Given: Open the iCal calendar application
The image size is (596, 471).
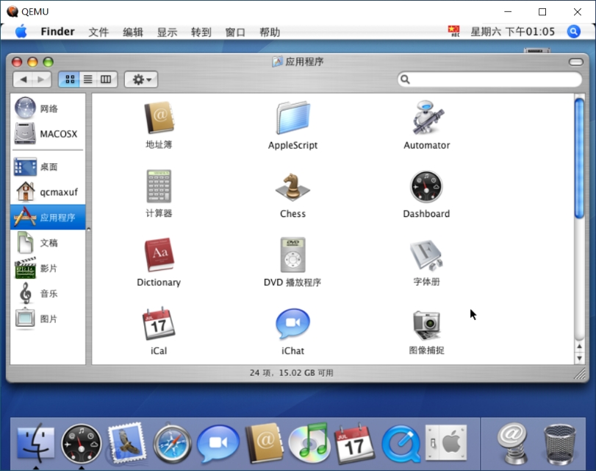Looking at the screenshot, I should (158, 324).
